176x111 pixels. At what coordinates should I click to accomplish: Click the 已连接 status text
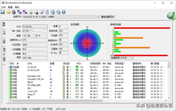pyautogui.click(x=16, y=67)
